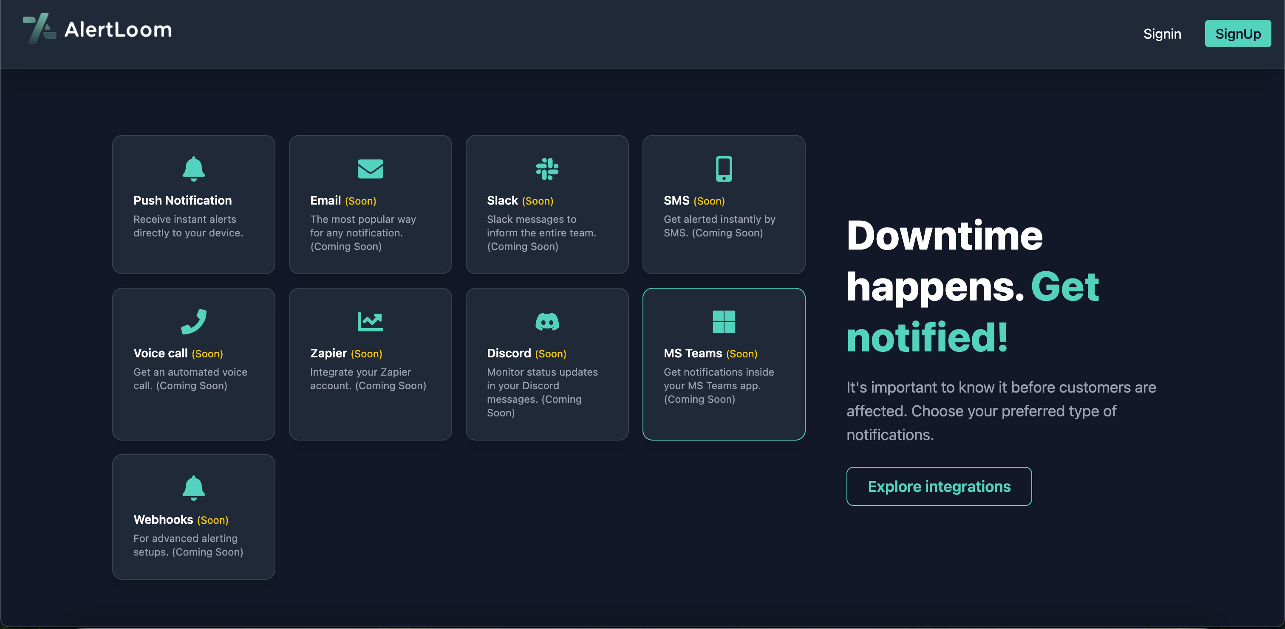Select the Push Notification card title

(x=183, y=200)
